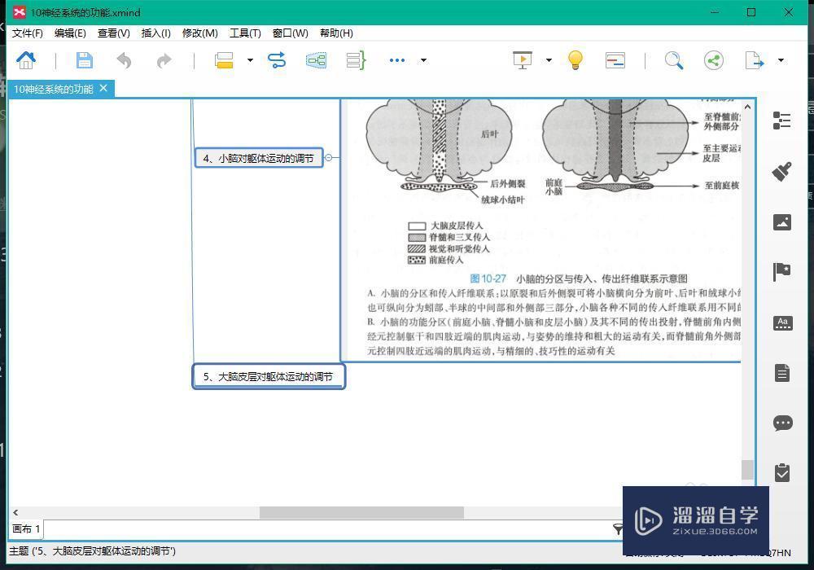Click the image insert icon in sidebar
The height and width of the screenshot is (570, 814).
pyautogui.click(x=782, y=221)
